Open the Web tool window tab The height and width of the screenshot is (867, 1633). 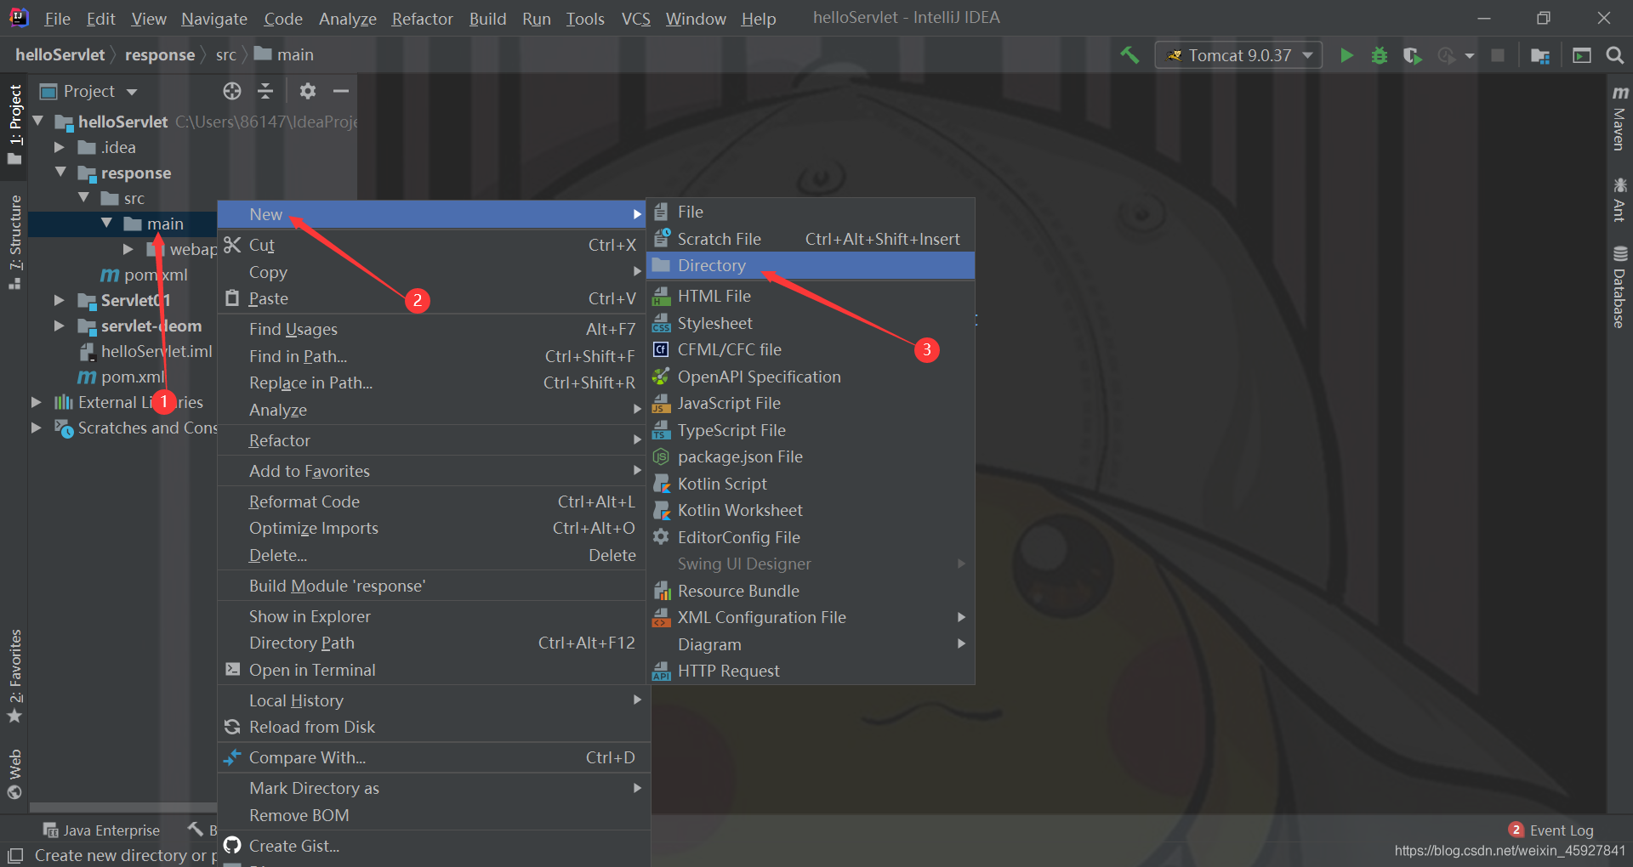(x=14, y=774)
